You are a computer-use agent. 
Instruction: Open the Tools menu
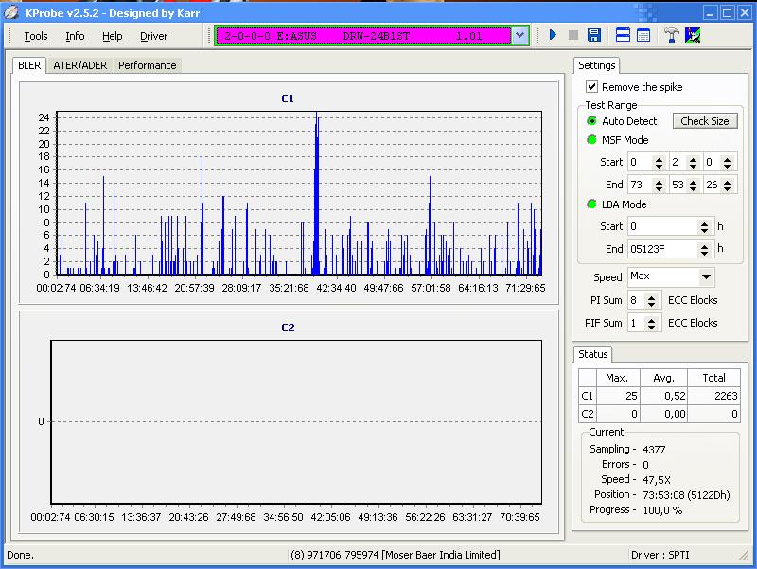[x=36, y=36]
